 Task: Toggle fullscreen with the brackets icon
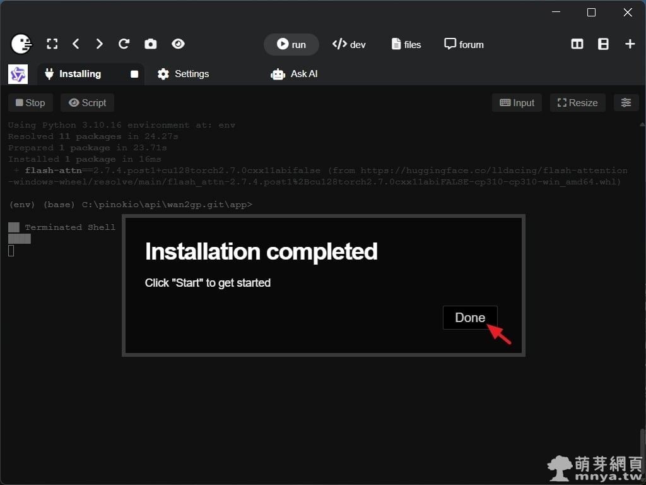[52, 44]
